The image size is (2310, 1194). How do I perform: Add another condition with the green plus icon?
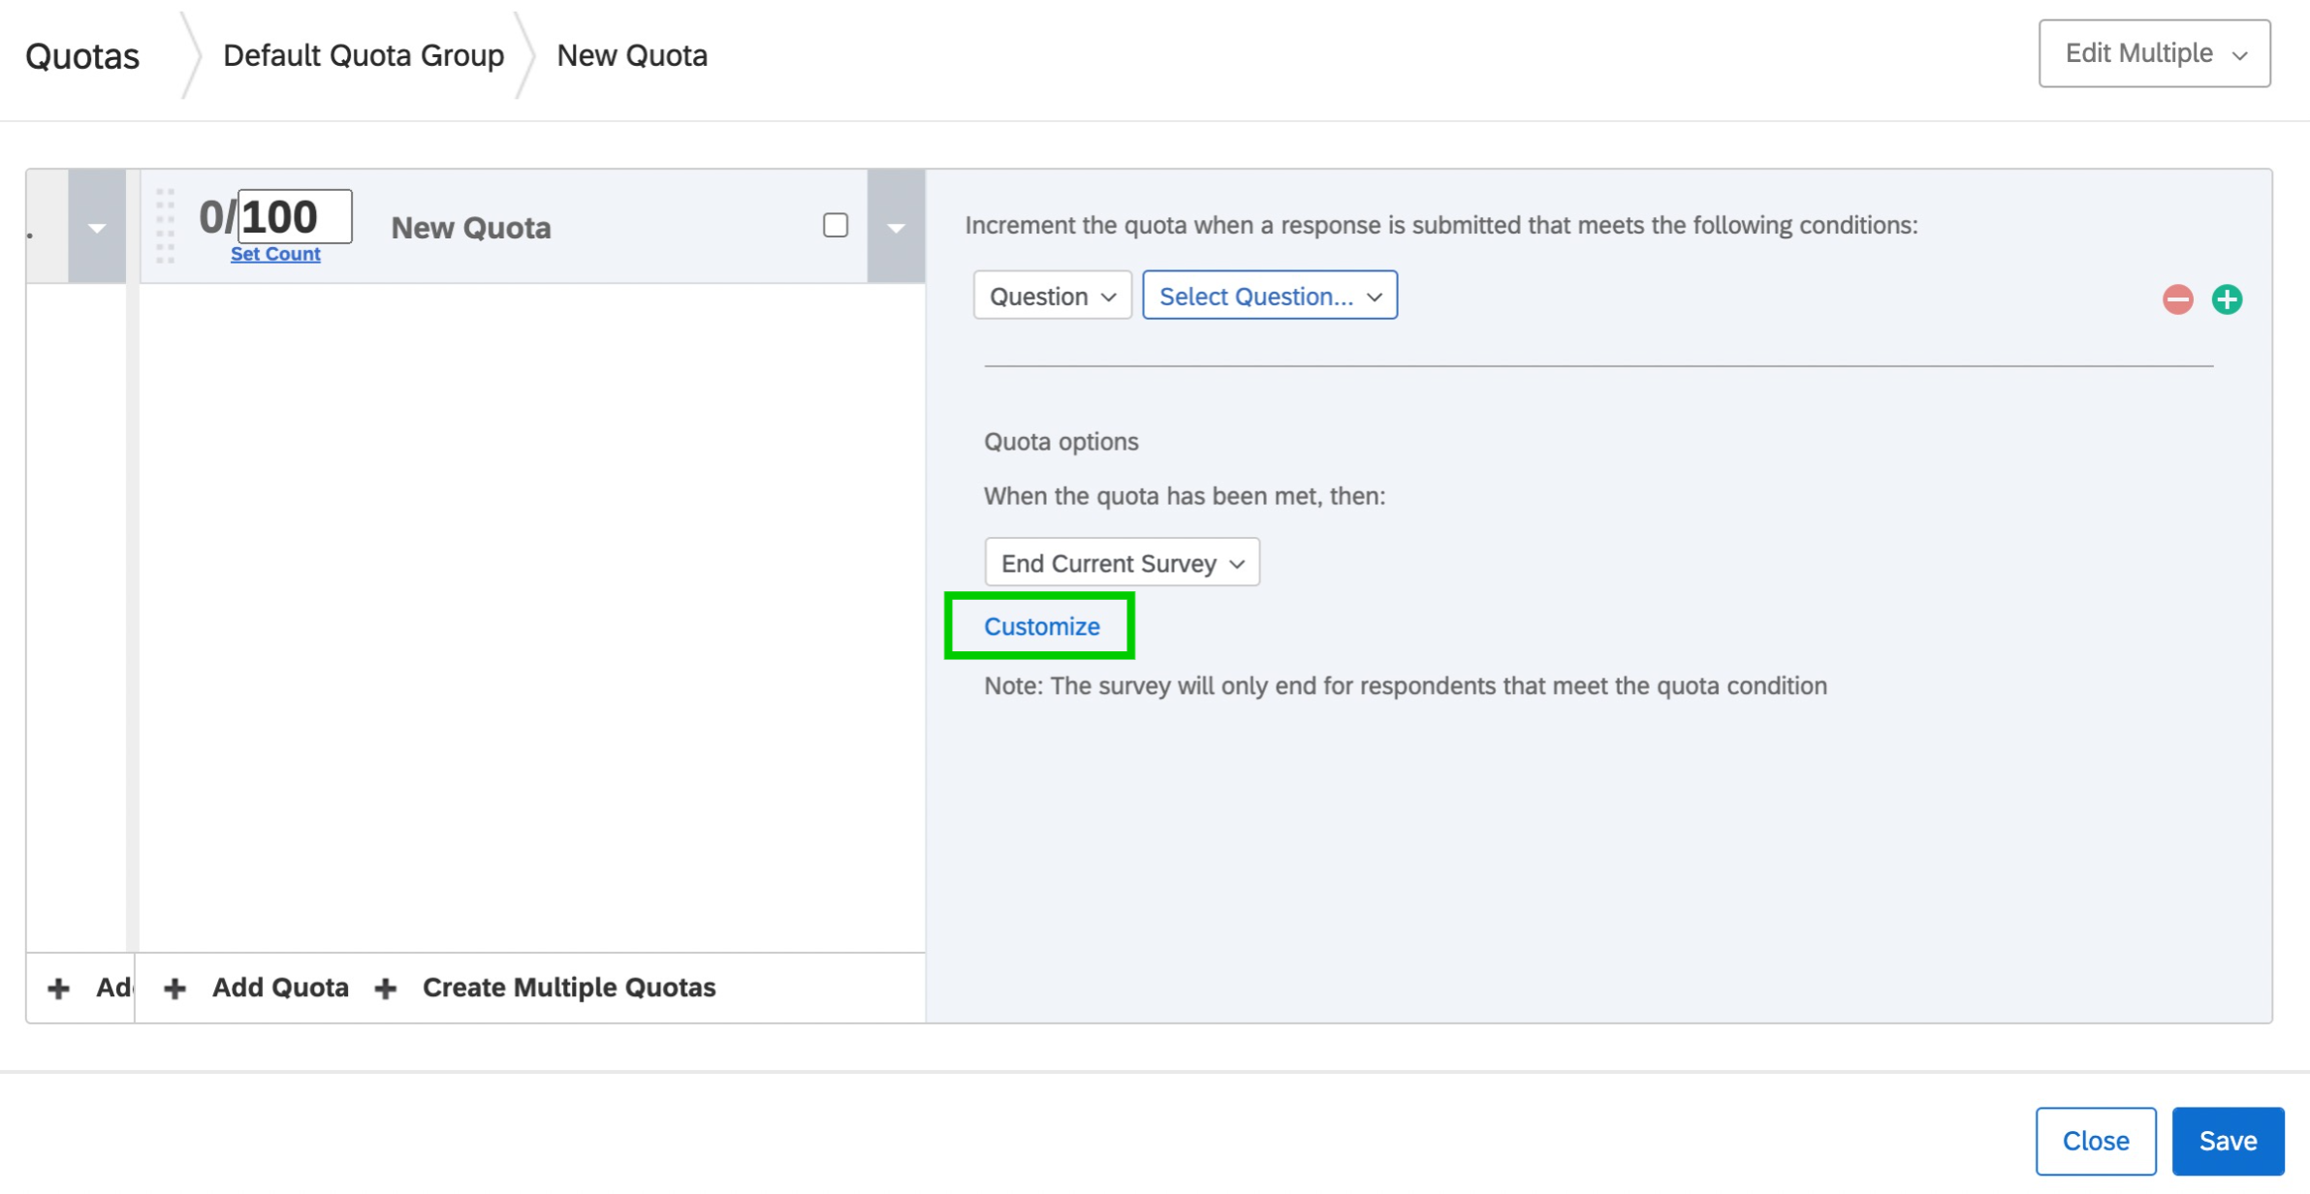click(x=2227, y=298)
